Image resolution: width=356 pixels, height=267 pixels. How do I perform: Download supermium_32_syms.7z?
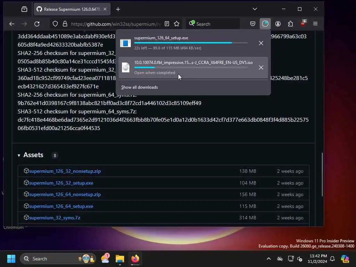point(55,218)
